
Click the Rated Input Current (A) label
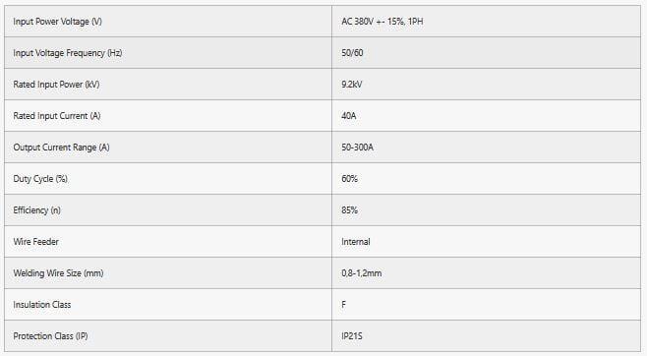[x=57, y=116]
